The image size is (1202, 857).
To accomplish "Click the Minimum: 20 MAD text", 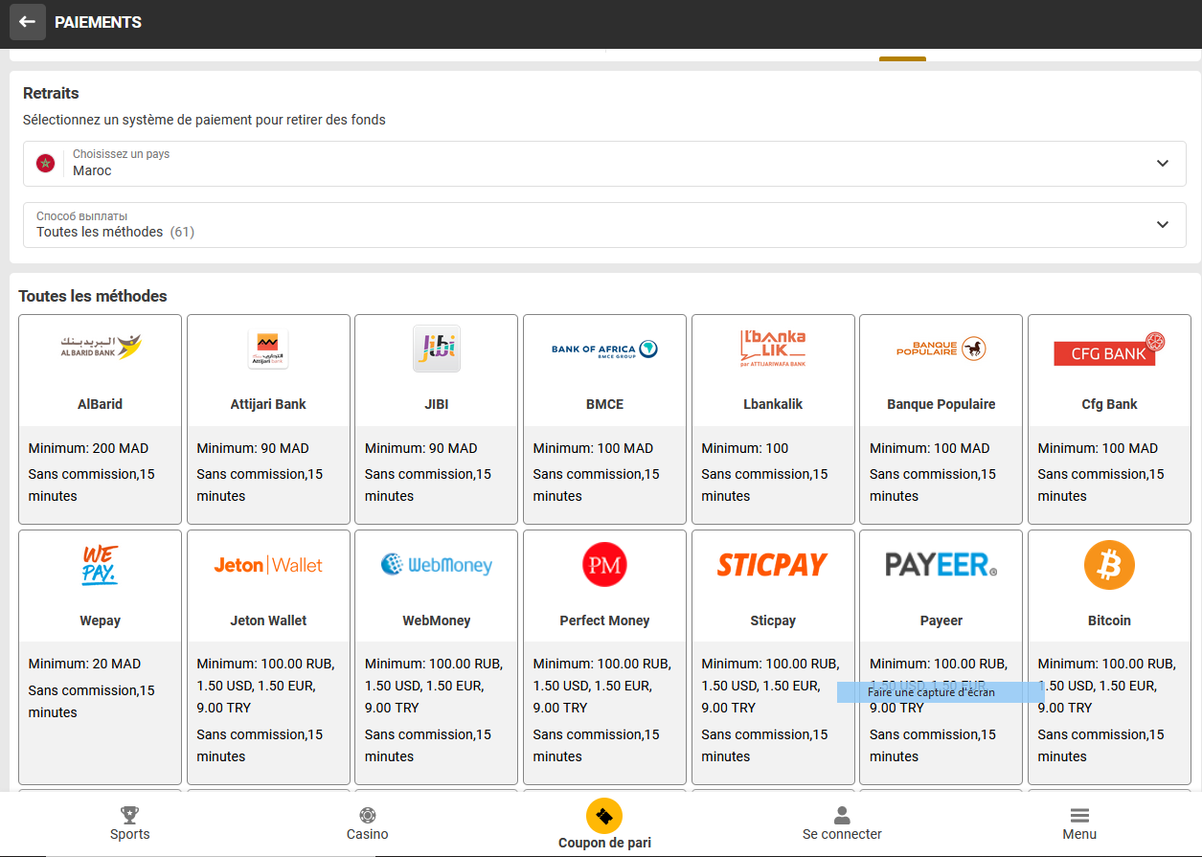I will [84, 664].
